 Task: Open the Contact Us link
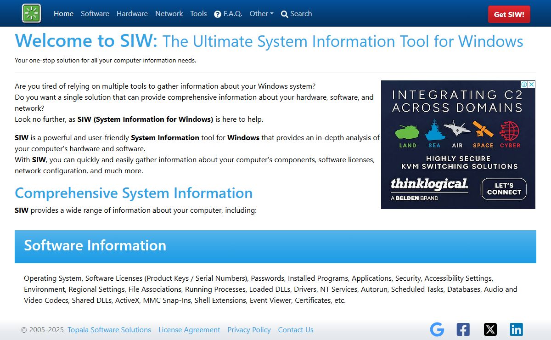pos(296,330)
